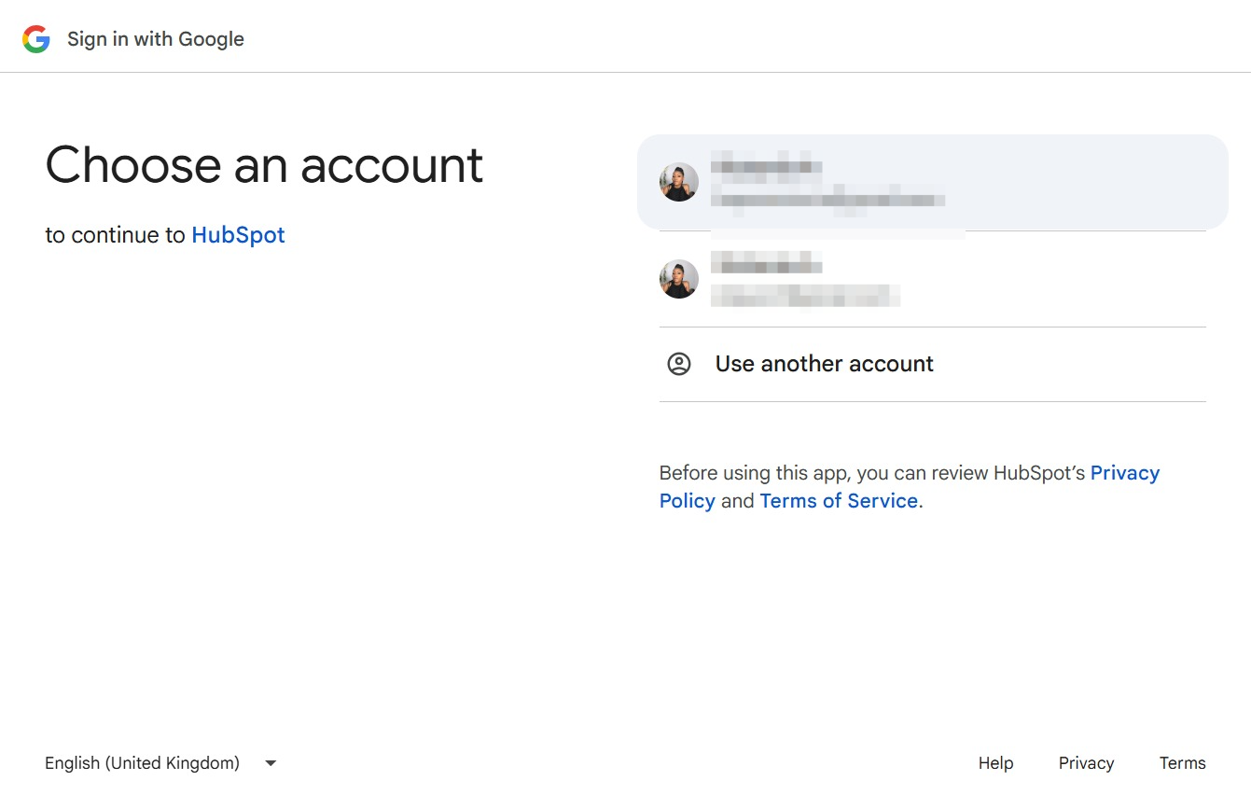The height and width of the screenshot is (808, 1251).
Task: Choose Use another account
Action: (x=932, y=364)
